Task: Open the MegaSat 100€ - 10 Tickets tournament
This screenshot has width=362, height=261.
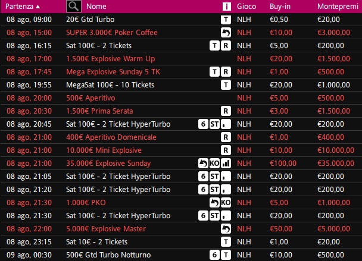Action: tap(110, 85)
